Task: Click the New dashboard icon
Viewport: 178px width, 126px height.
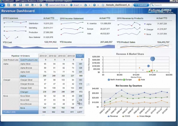Action: point(8,5)
